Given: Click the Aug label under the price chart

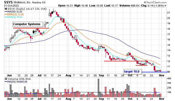Looking at the screenshot, I should 68,75.
